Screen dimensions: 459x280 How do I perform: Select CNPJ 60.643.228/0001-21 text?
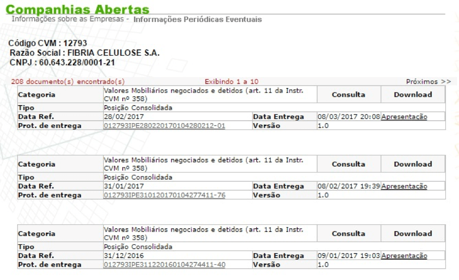tap(63, 63)
